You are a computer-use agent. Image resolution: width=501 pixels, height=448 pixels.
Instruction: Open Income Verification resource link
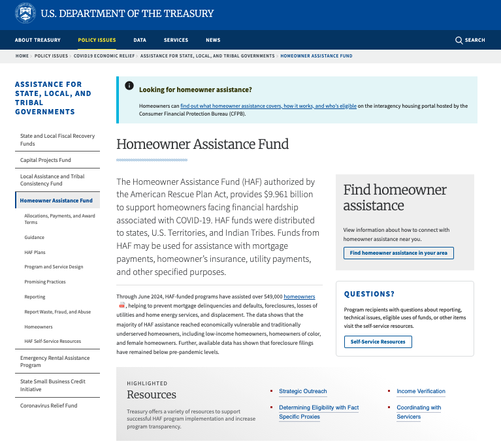coord(421,391)
